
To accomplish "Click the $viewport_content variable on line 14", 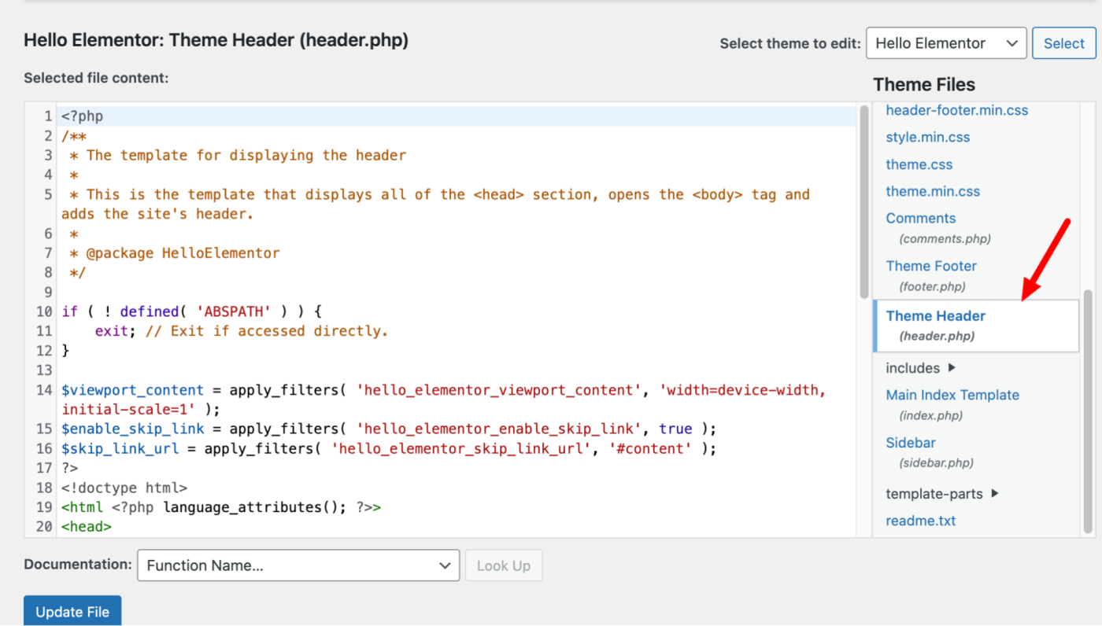I will (x=132, y=390).
